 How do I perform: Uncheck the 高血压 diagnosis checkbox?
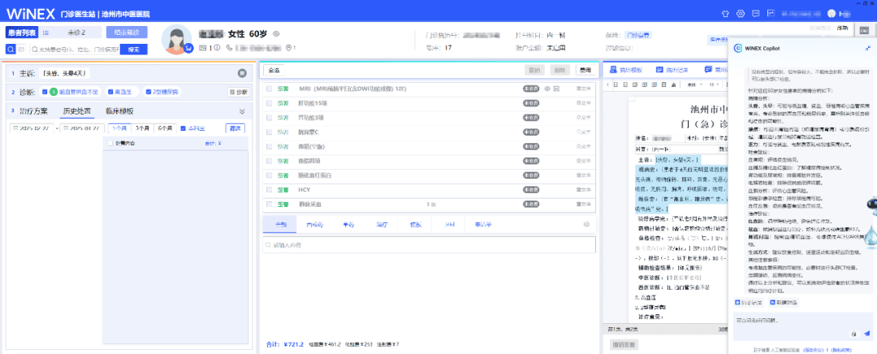coord(109,92)
